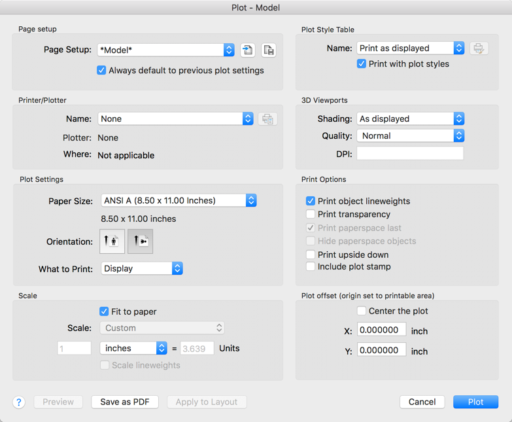Toggle Print object lineweights checkbox

point(311,202)
